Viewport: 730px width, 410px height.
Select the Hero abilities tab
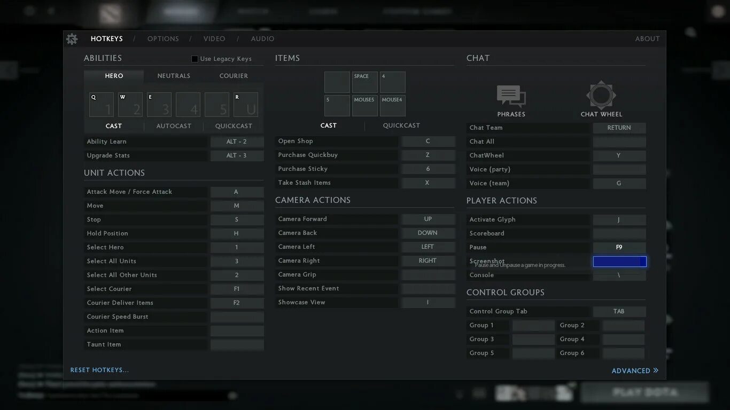point(114,76)
